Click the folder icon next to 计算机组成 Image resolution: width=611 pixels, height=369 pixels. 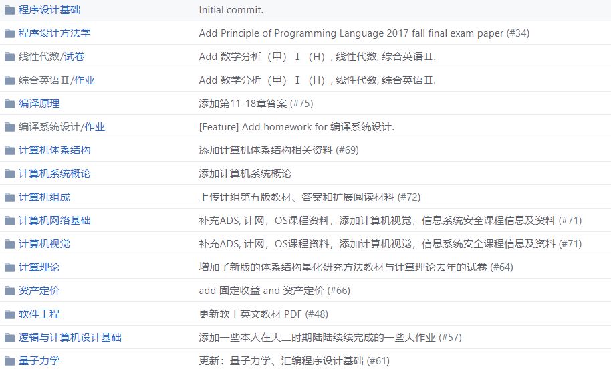9,197
